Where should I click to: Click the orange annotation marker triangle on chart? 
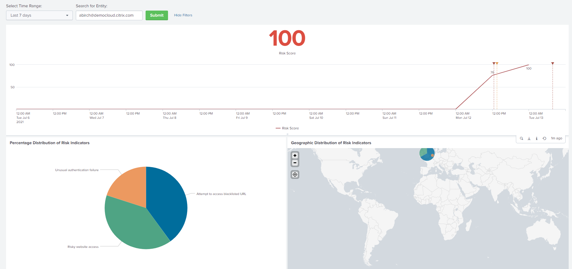[x=497, y=63]
